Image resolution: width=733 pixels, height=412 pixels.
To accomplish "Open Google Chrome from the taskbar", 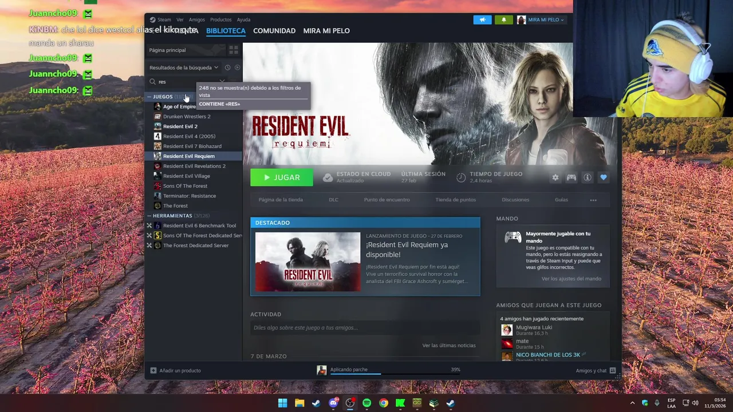I will 384,403.
